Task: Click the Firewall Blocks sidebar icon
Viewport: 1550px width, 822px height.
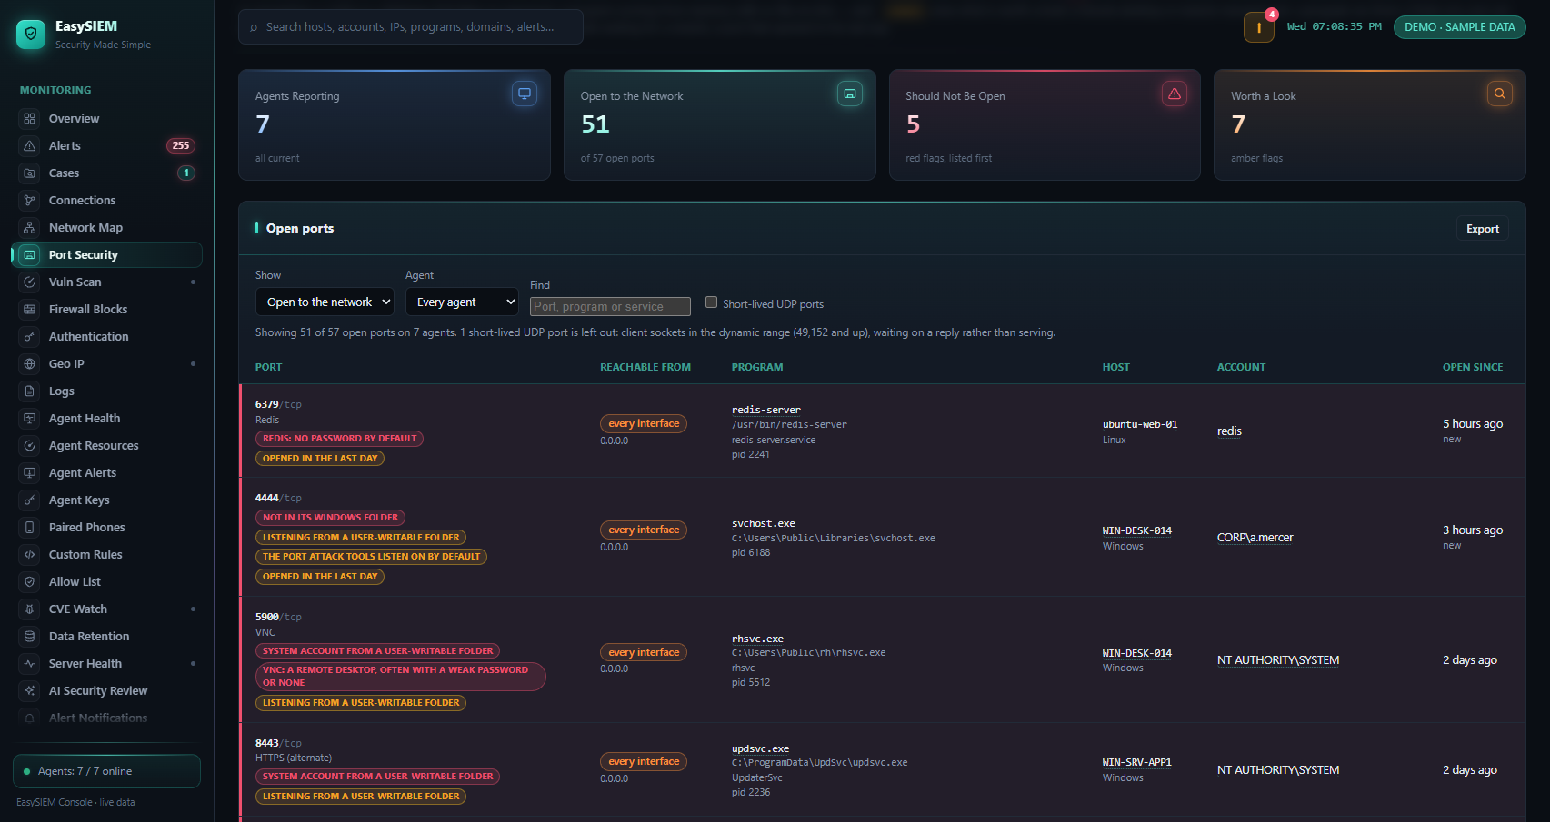Action: tap(30, 310)
